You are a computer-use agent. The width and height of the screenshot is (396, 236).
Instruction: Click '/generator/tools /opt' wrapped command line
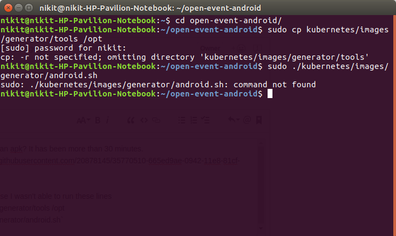coord(51,39)
